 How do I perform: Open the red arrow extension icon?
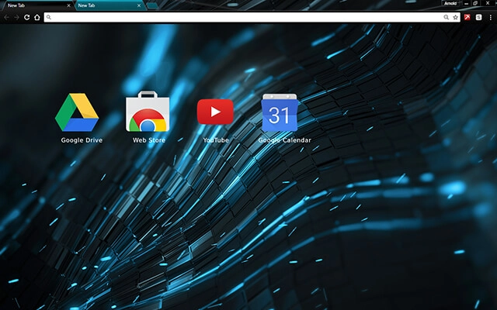(x=467, y=17)
